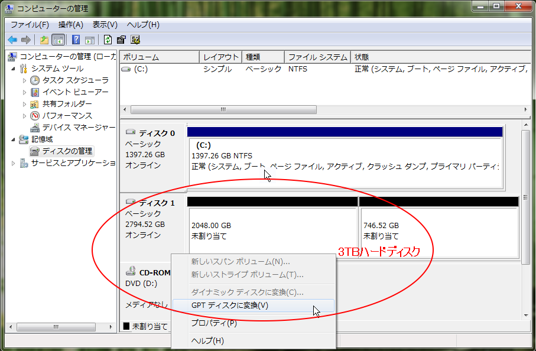Toggle the show/hide console tree button
Screen dimensions: 536x351
pos(58,40)
